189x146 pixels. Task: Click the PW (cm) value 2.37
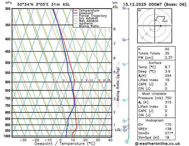169,58
